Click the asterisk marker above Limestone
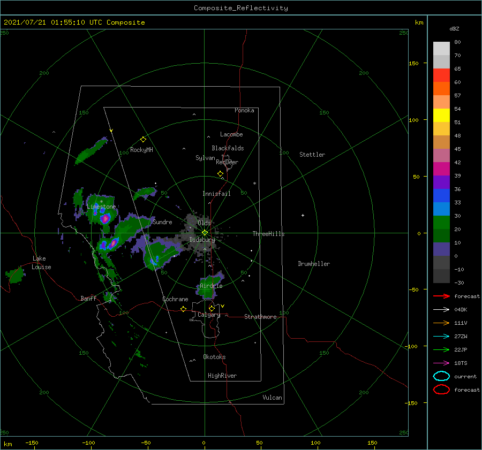This screenshot has width=482, height=450. coord(101,202)
